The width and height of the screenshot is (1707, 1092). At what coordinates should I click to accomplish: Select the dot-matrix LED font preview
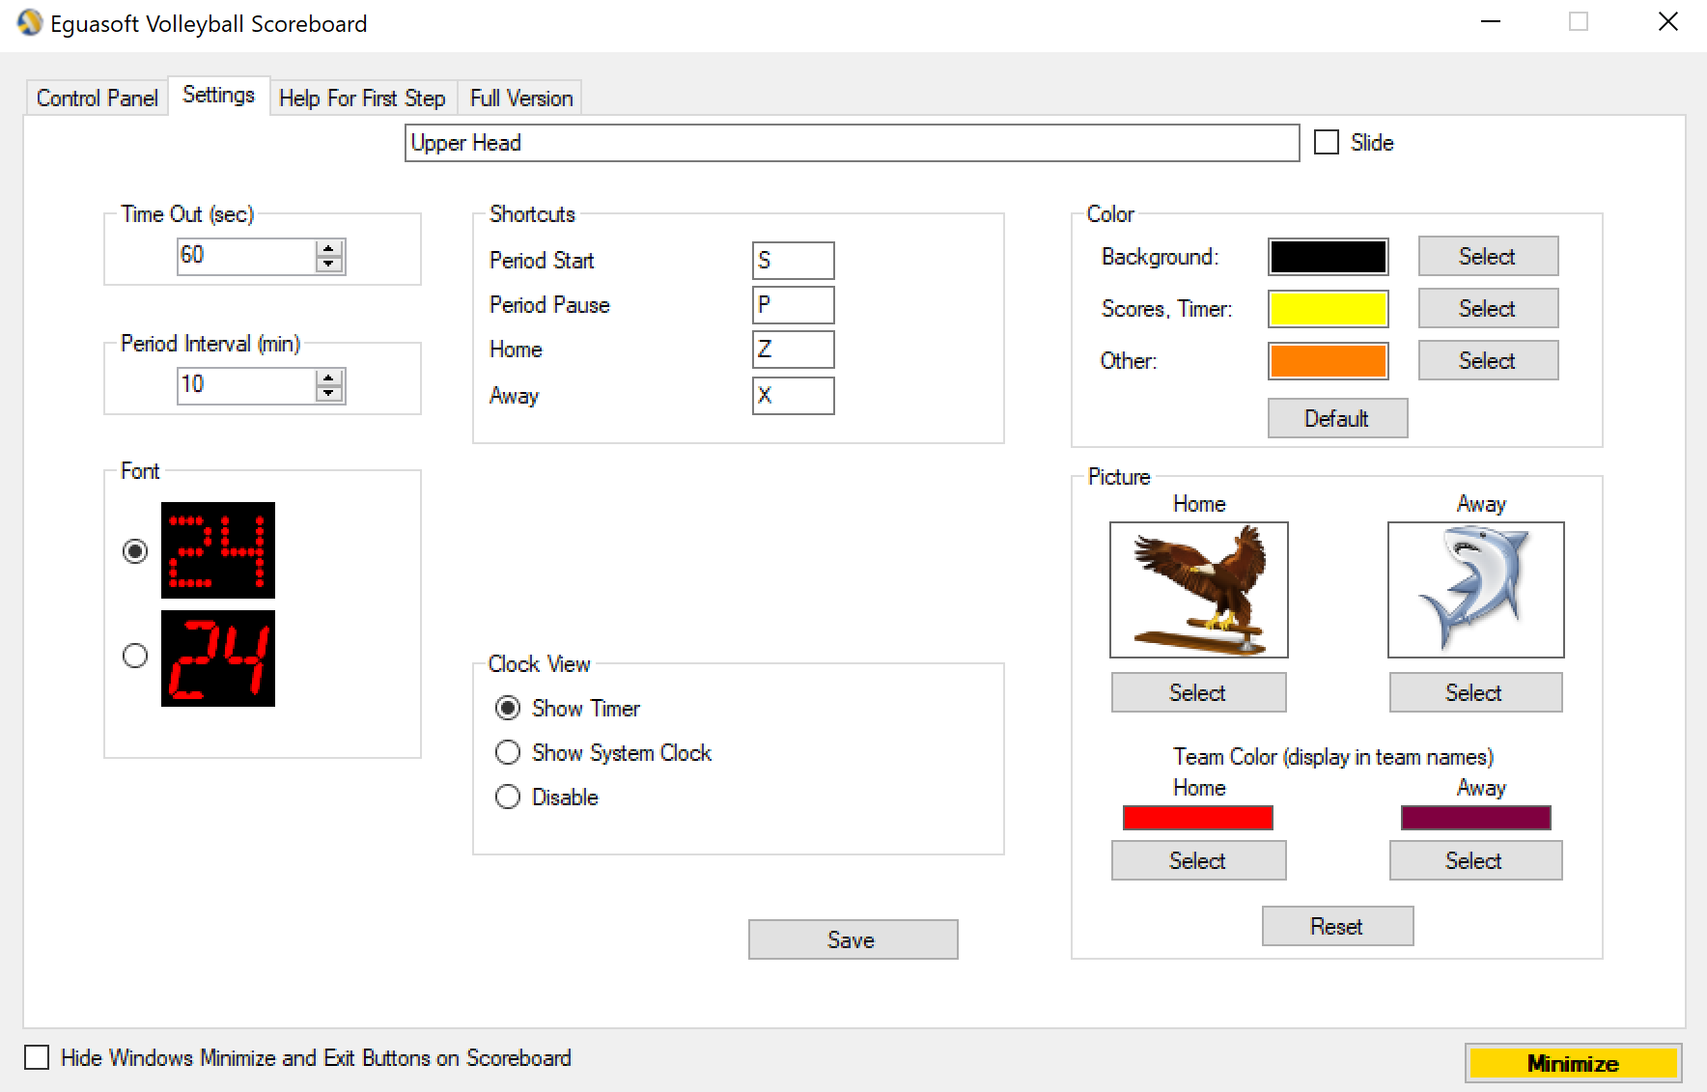tap(217, 550)
